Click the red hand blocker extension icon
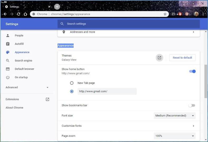The image size is (208, 142). (x=180, y=14)
